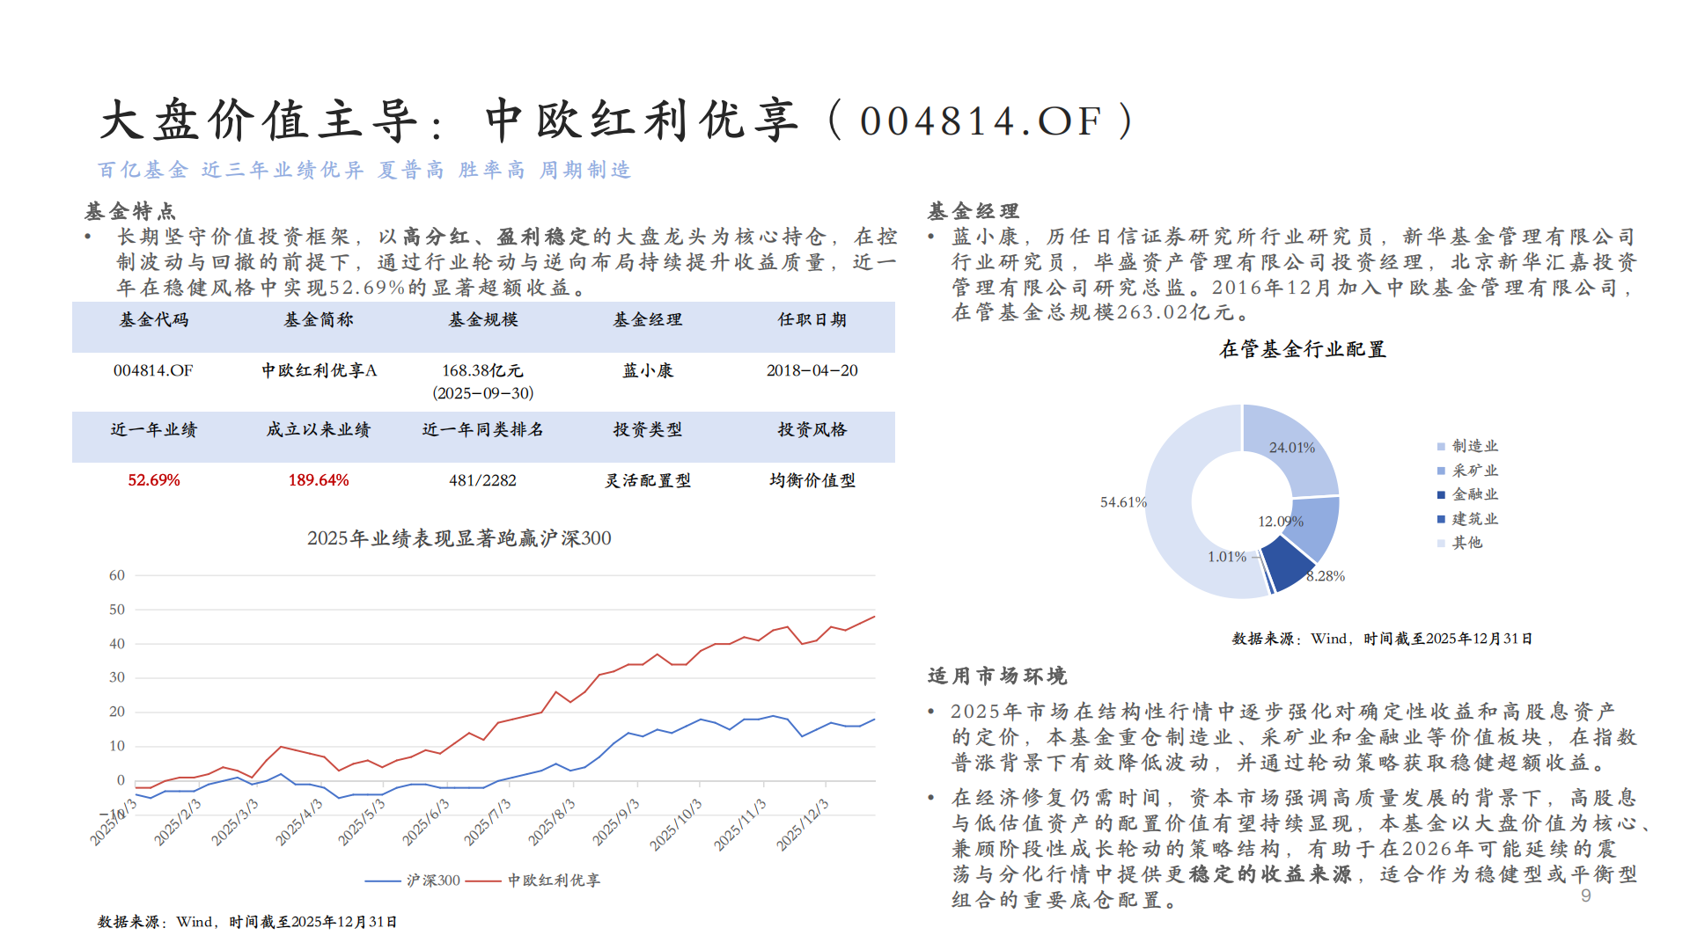
Task: Click the 481/2282 ranking cell
Action: coord(482,480)
